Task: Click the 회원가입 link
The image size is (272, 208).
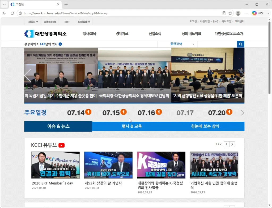Action: (x=205, y=21)
